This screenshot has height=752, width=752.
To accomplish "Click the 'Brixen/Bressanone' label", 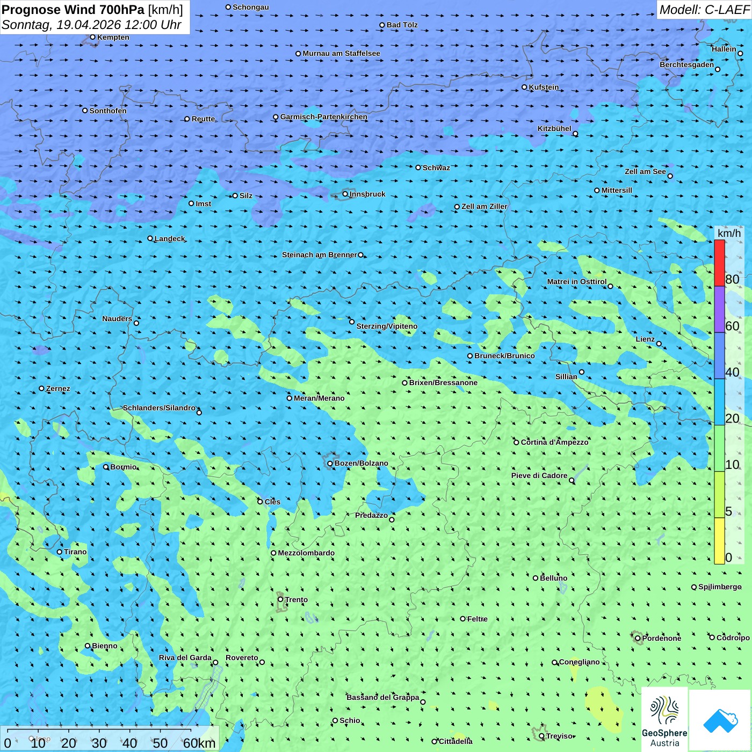I will [x=444, y=382].
